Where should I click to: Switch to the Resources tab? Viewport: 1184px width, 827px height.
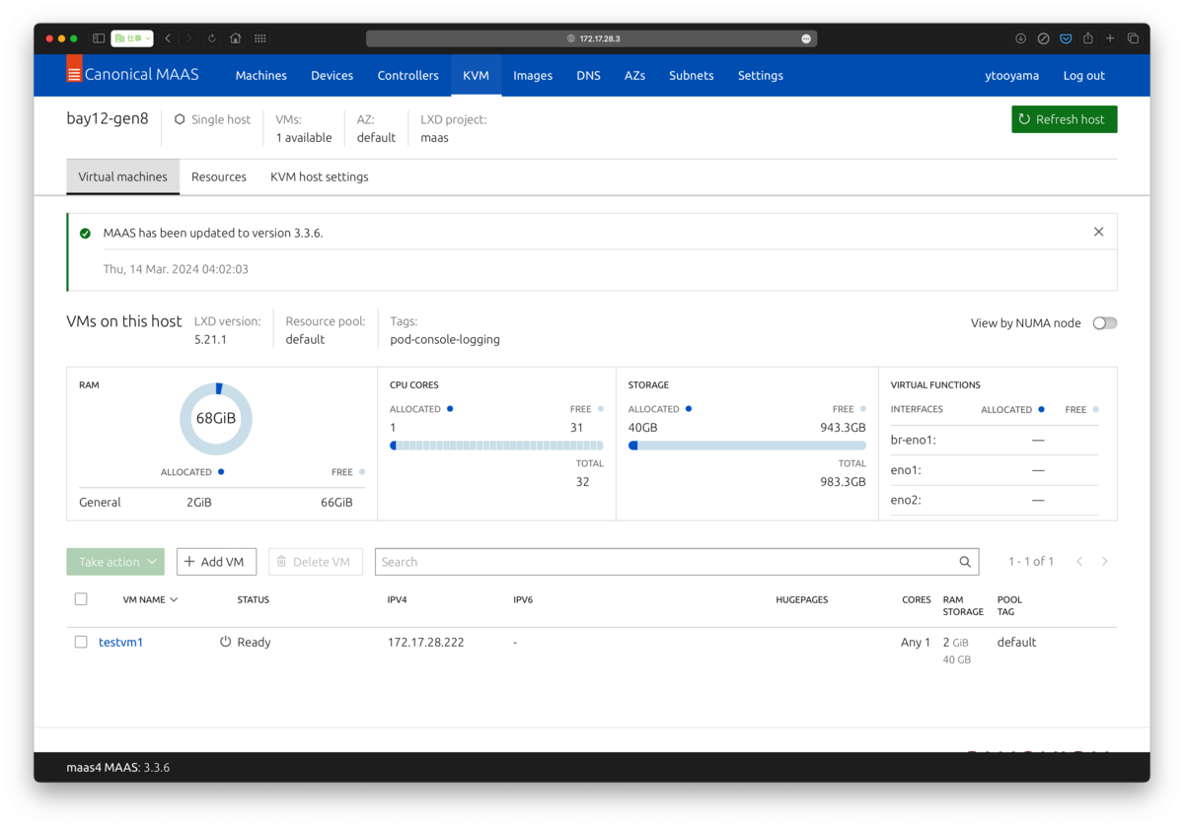(x=219, y=176)
